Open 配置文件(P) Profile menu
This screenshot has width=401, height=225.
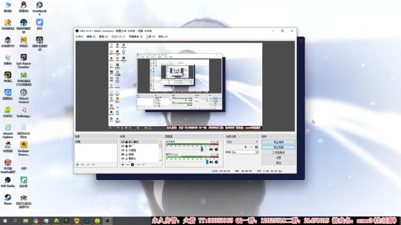(x=118, y=36)
